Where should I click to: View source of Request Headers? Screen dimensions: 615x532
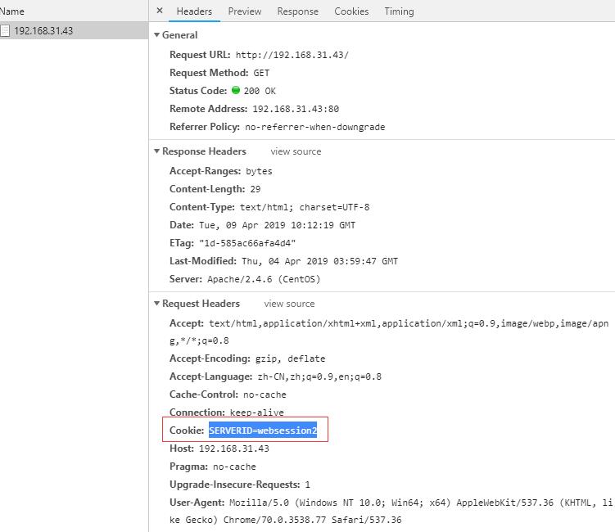pos(289,304)
